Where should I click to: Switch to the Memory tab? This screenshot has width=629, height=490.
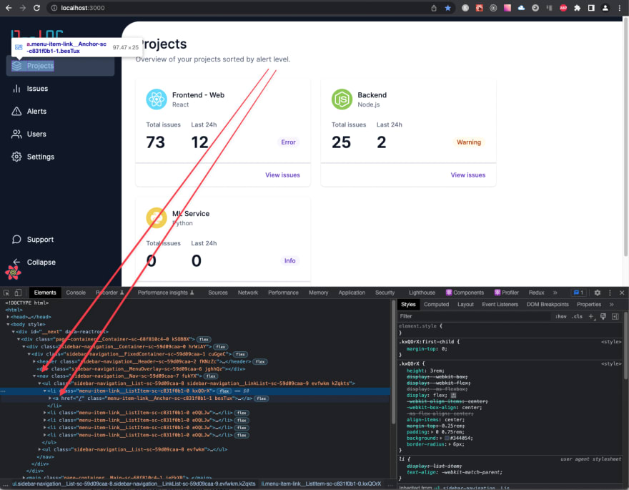click(x=319, y=293)
